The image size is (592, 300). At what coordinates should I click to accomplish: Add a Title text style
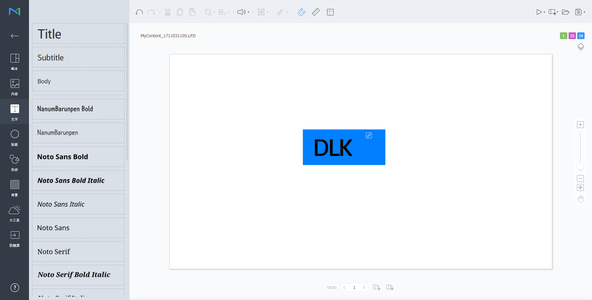click(x=78, y=34)
